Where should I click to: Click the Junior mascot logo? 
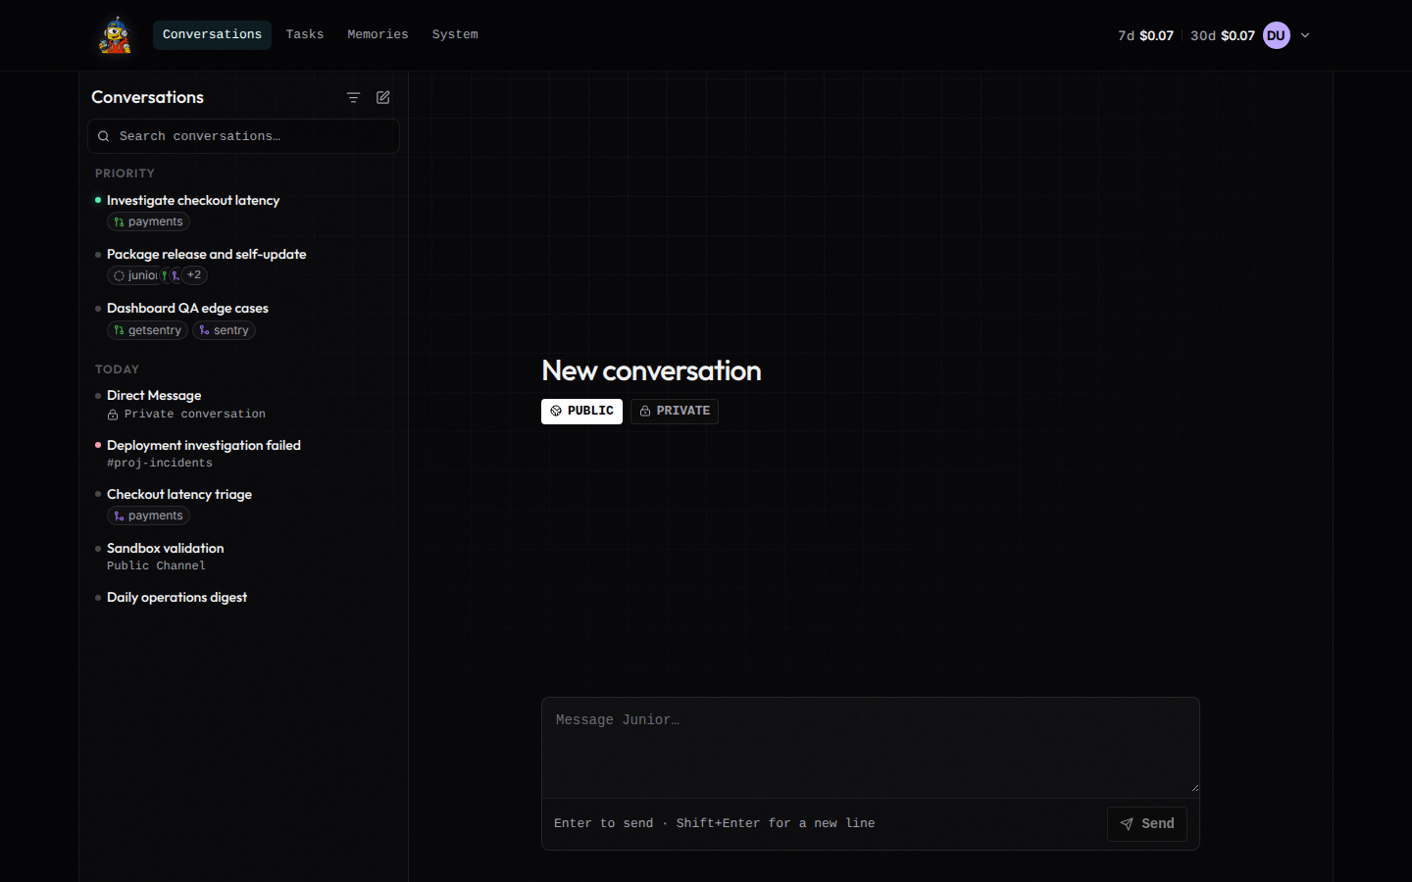coord(116,35)
